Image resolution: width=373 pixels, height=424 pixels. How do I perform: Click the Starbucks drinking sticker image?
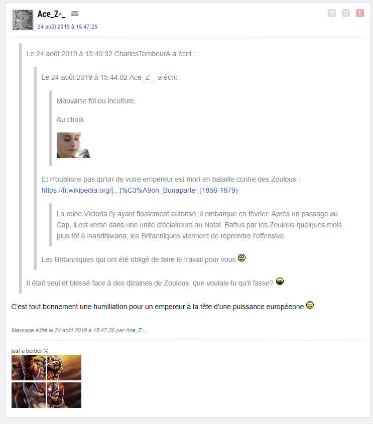coord(73,145)
